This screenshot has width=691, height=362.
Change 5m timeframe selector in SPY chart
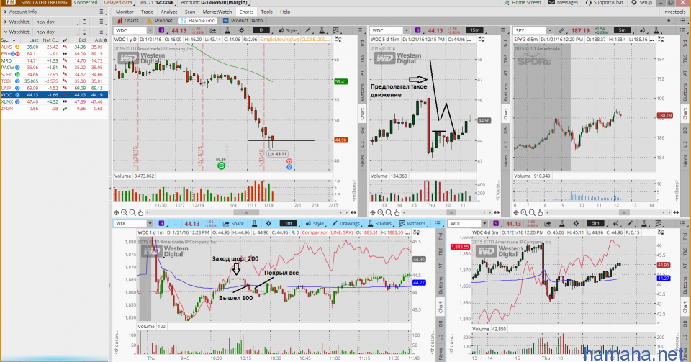point(622,30)
